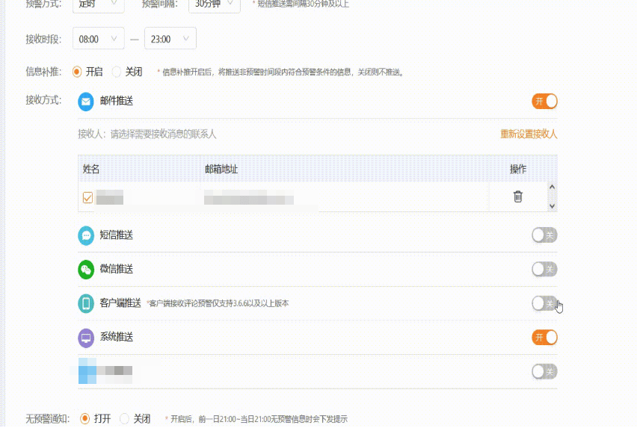
Task: Enable the 微信推送 switch
Action: click(x=544, y=269)
